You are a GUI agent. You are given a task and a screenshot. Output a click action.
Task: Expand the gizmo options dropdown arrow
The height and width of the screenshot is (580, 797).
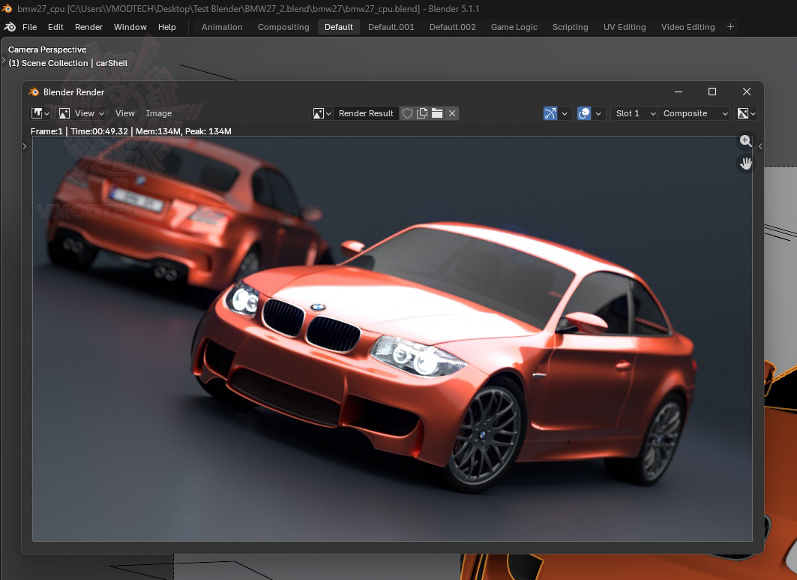[x=565, y=113]
